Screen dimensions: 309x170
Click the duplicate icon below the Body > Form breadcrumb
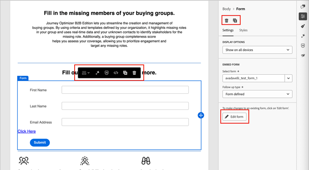pyautogui.click(x=235, y=20)
